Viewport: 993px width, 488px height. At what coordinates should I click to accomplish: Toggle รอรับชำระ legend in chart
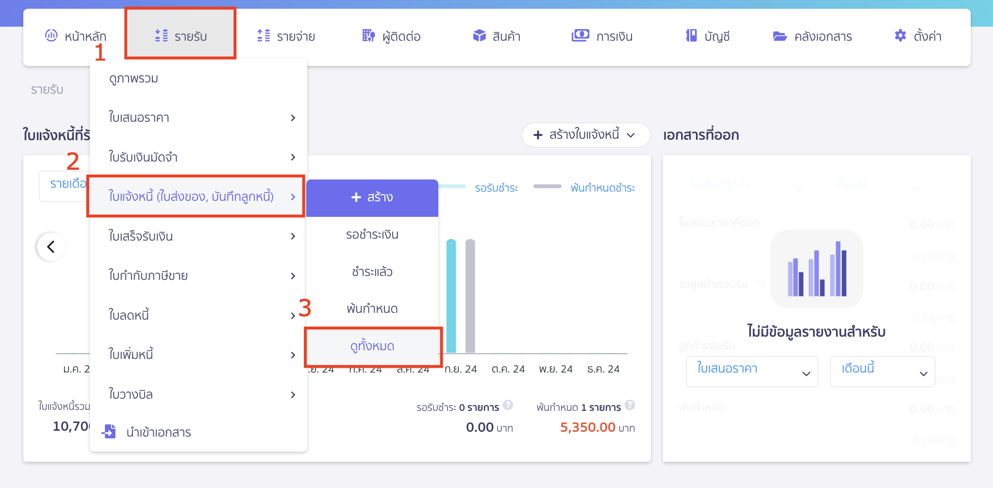[x=496, y=188]
